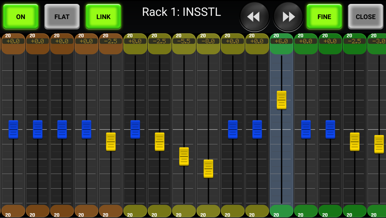The height and width of the screenshot is (218, 386).
Task: Select the -2.5 fader in green band
Action: point(354,142)
